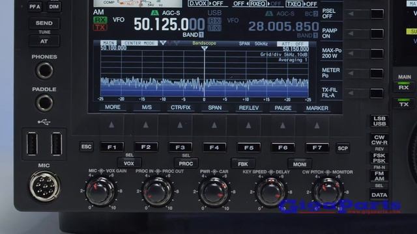Screen dimensions: 417x234
Task: Tap the up arrow above F5
Action: click(x=248, y=125)
